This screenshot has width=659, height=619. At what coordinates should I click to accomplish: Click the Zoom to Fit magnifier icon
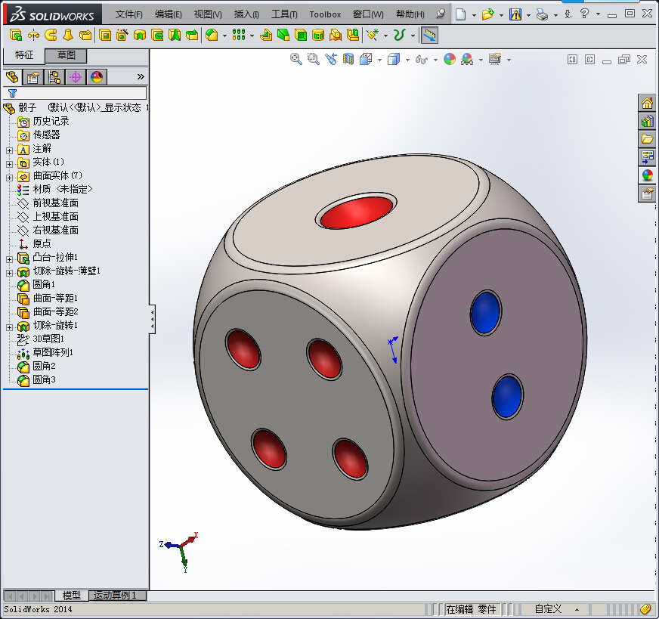(x=296, y=59)
